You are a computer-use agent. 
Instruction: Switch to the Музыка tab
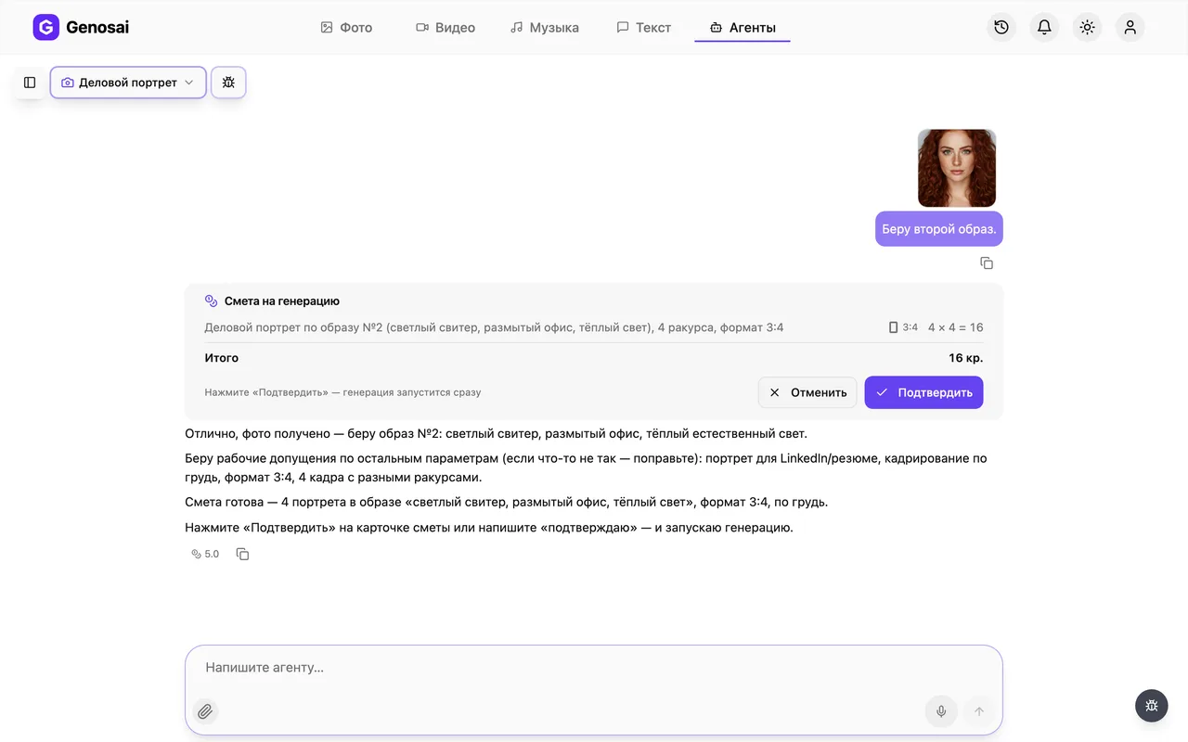pyautogui.click(x=545, y=28)
